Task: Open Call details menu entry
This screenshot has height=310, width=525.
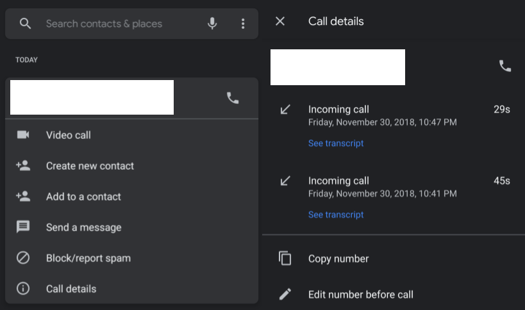Action: point(71,289)
